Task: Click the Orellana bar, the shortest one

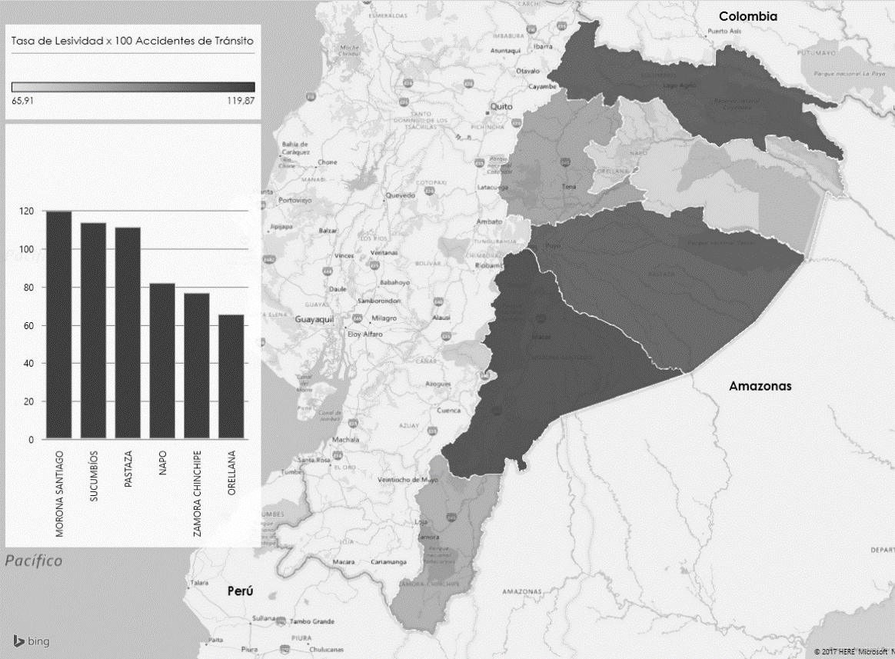Action: [x=231, y=377]
